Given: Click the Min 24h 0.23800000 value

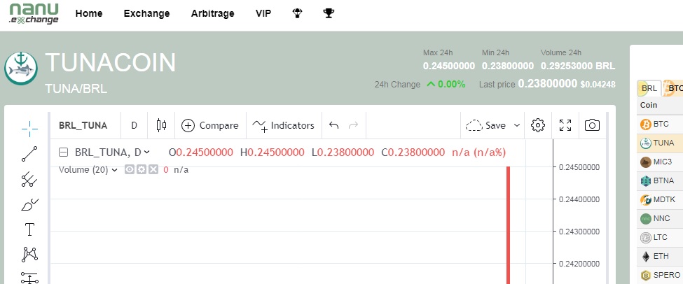Looking at the screenshot, I should click(507, 66).
